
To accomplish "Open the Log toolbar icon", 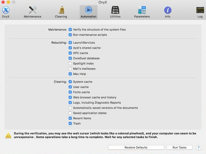I will (x=200, y=10).
